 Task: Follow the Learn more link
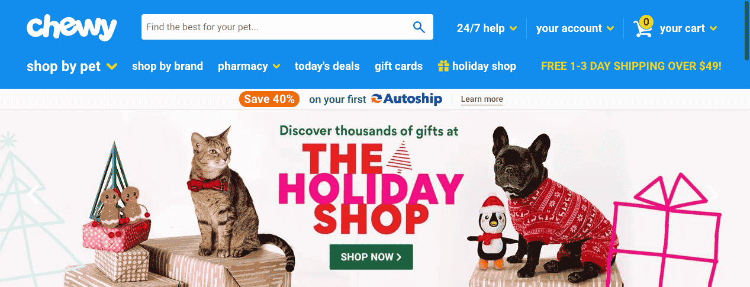coord(482,99)
